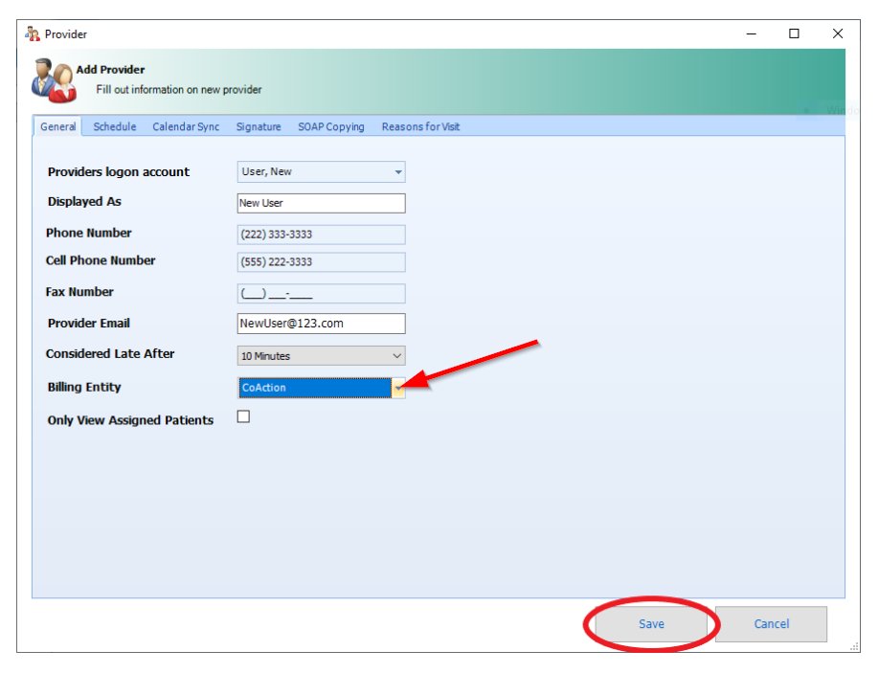
Task: Select the Provider Email text box
Action: 321,324
